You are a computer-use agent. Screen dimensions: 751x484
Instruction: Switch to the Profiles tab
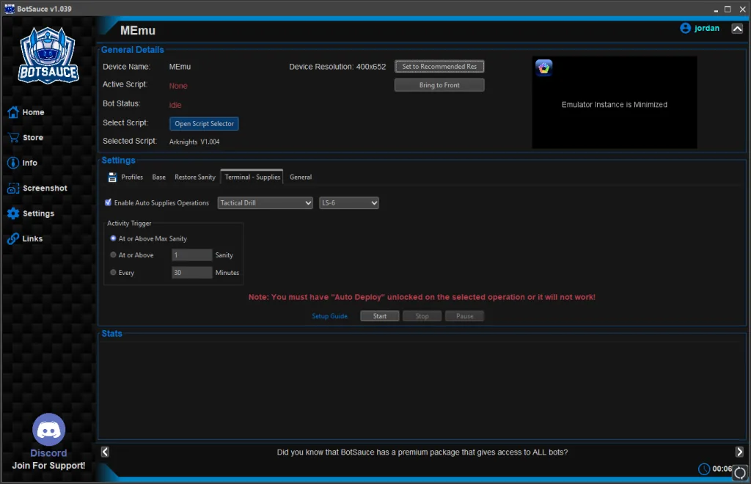132,177
